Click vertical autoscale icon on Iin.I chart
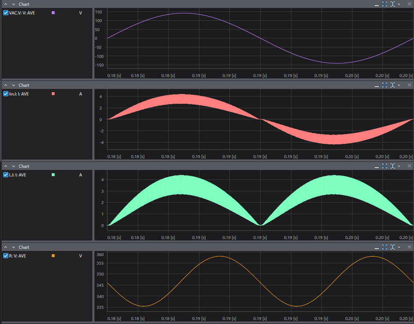 click(392, 85)
